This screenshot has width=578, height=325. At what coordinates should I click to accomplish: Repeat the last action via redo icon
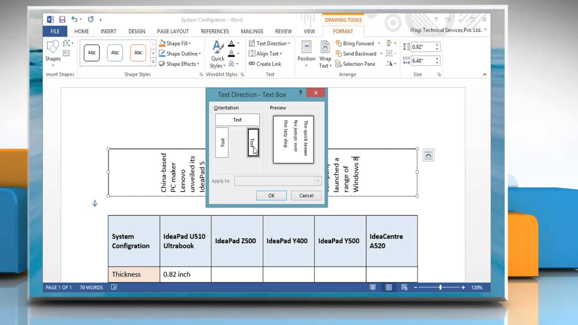pos(91,19)
